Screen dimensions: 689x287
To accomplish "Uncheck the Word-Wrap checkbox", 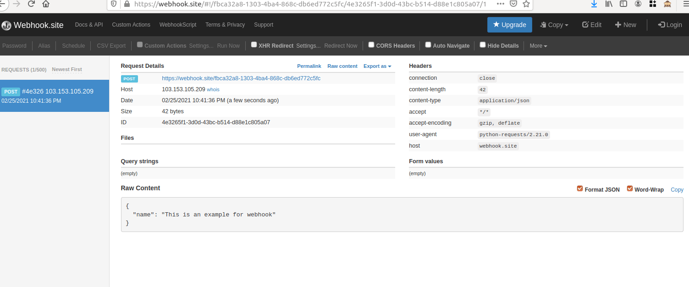I will coord(630,188).
